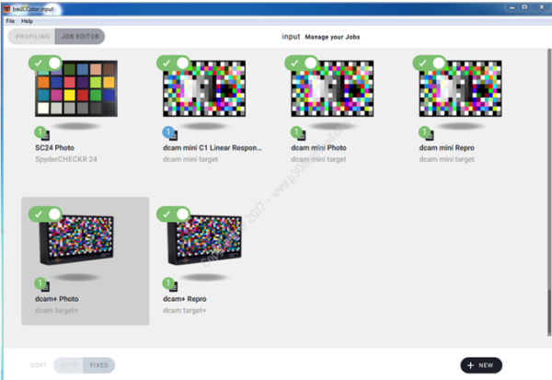Click the job count badge under dcam+ Repro
The image size is (552, 380).
[168, 283]
